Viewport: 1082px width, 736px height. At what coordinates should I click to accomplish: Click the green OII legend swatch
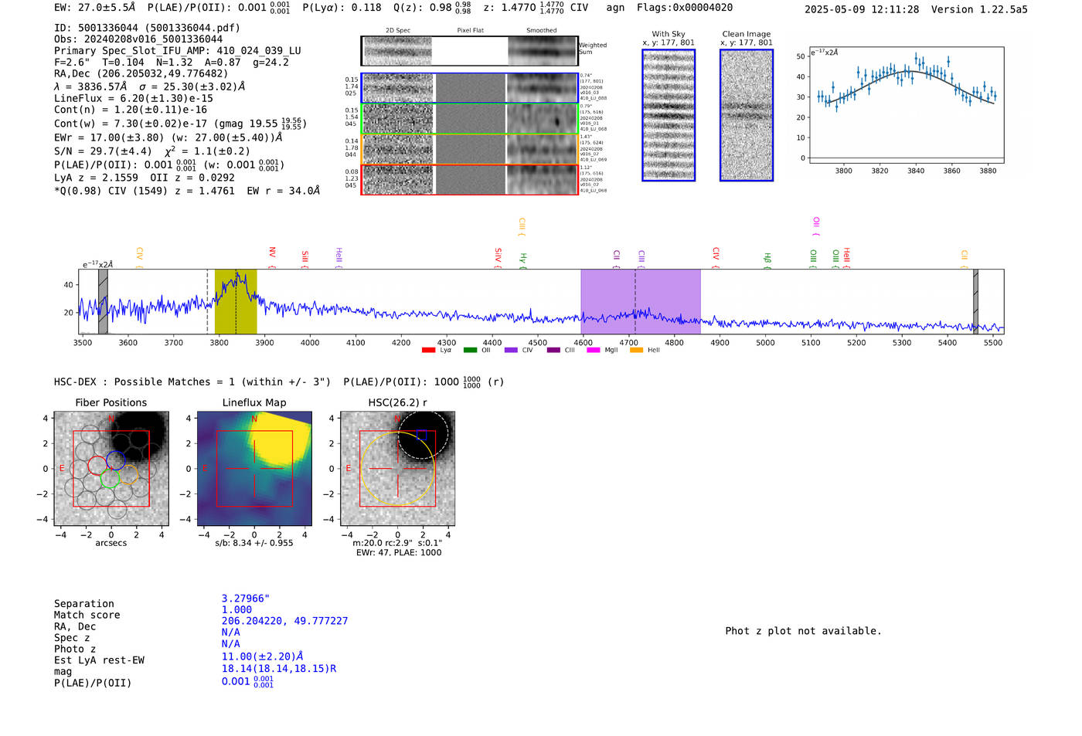coord(470,350)
